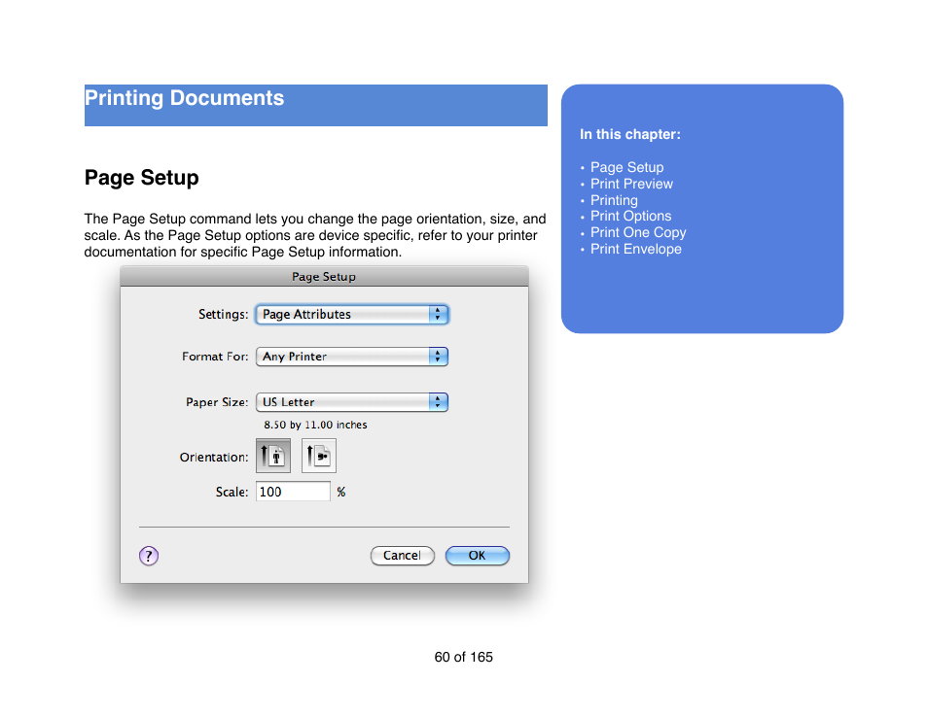Click the 'Scale:' label
Screen dimensions: 928x717
(232, 493)
